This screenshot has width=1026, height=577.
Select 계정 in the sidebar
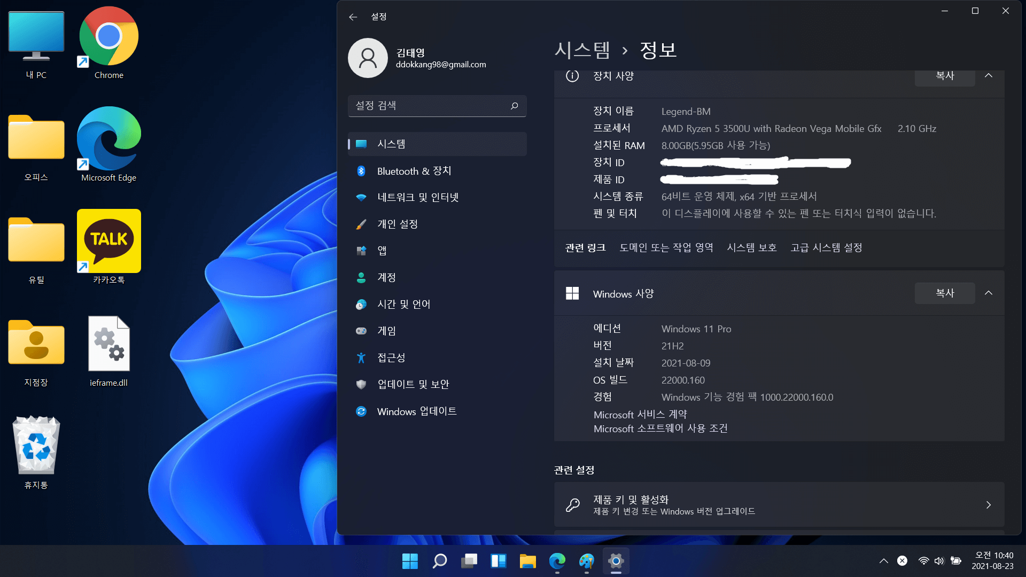[437, 277]
